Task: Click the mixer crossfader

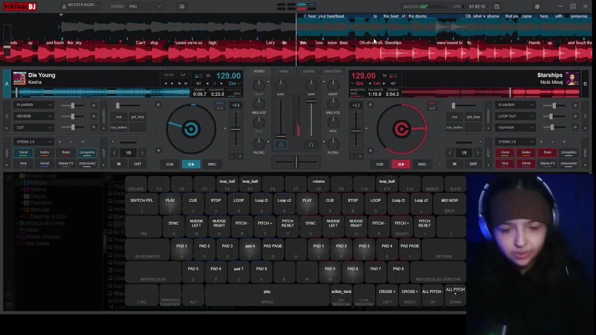Action: pos(296,162)
